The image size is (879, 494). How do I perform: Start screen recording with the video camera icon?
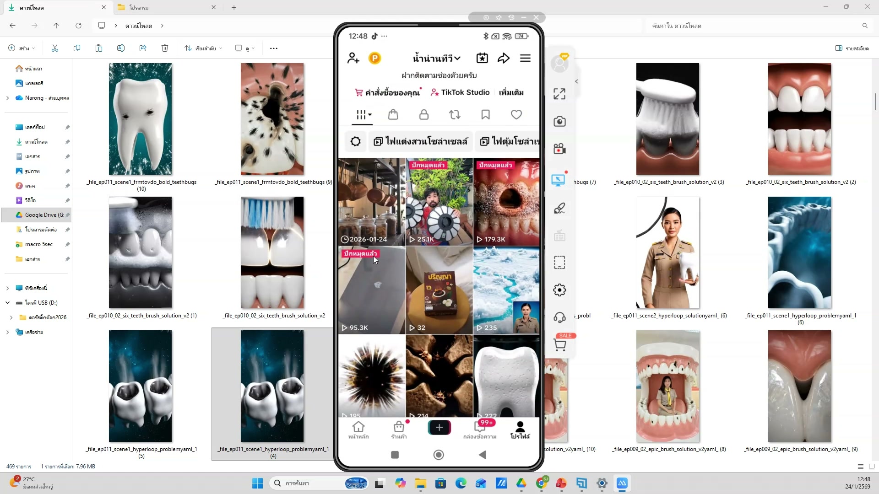coord(559,148)
